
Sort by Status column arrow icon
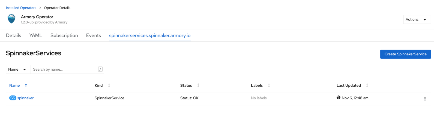pyautogui.click(x=198, y=85)
